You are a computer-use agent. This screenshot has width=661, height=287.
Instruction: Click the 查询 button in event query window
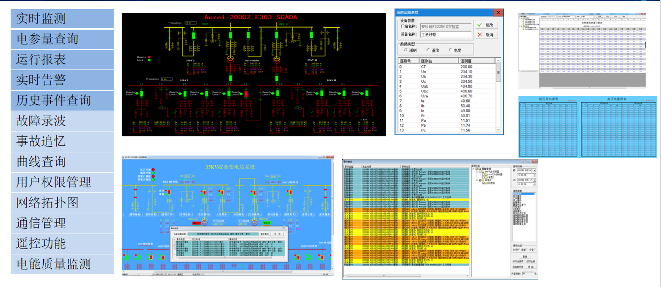click(524, 256)
